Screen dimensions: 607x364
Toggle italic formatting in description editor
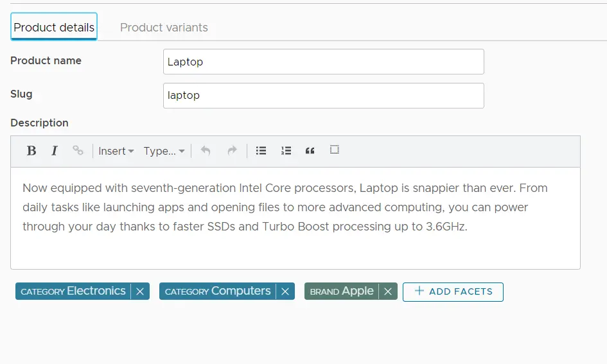pos(55,151)
